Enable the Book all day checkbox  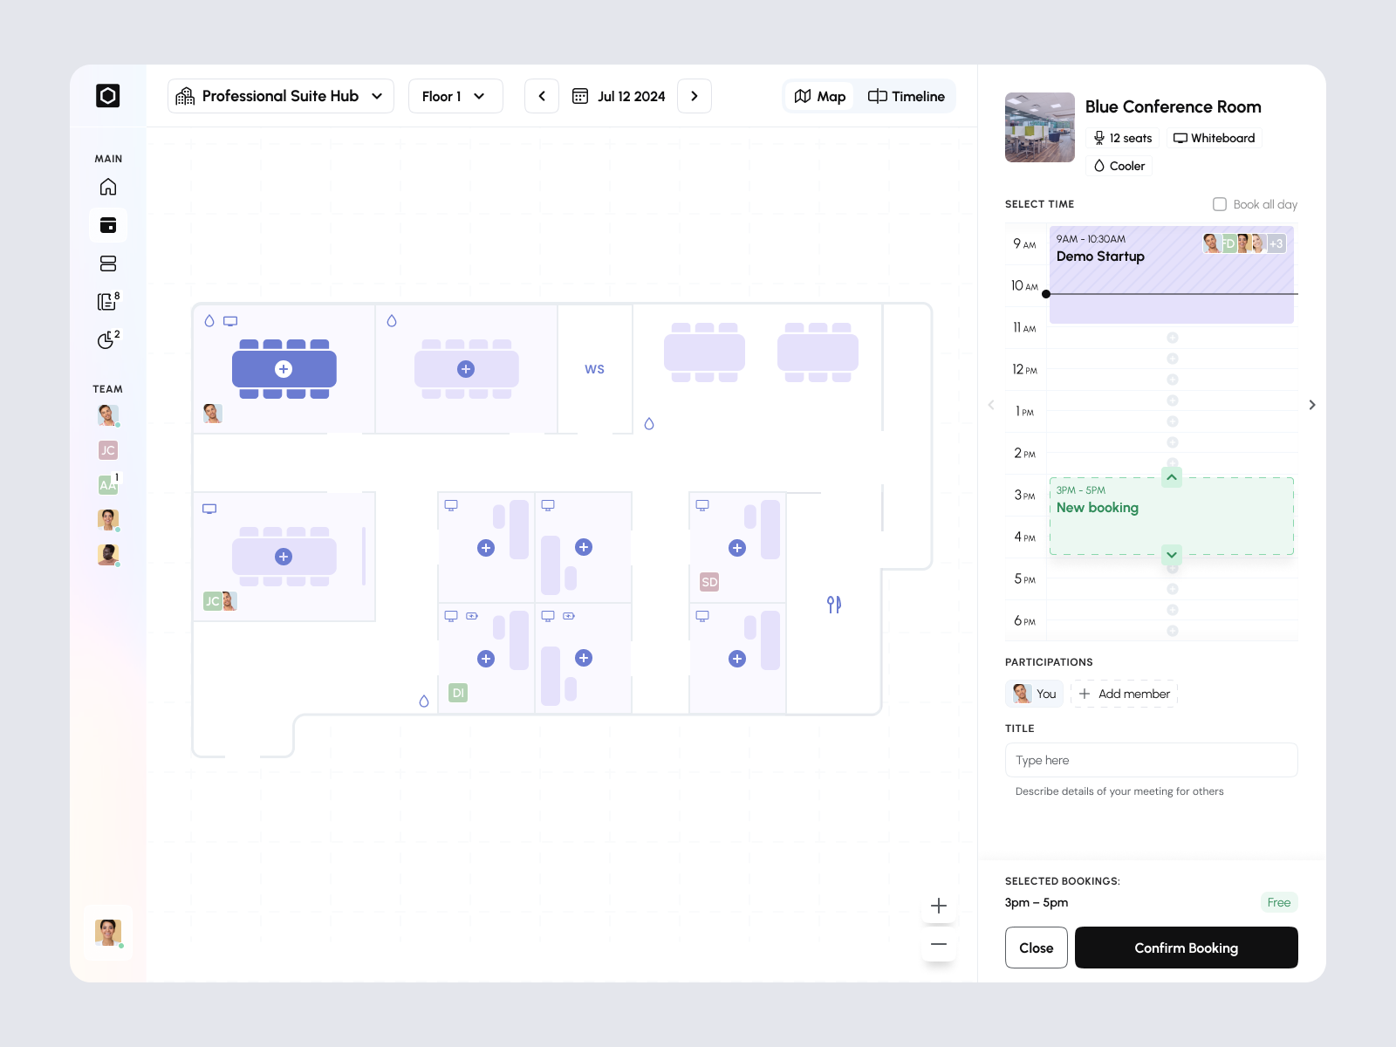(x=1220, y=203)
